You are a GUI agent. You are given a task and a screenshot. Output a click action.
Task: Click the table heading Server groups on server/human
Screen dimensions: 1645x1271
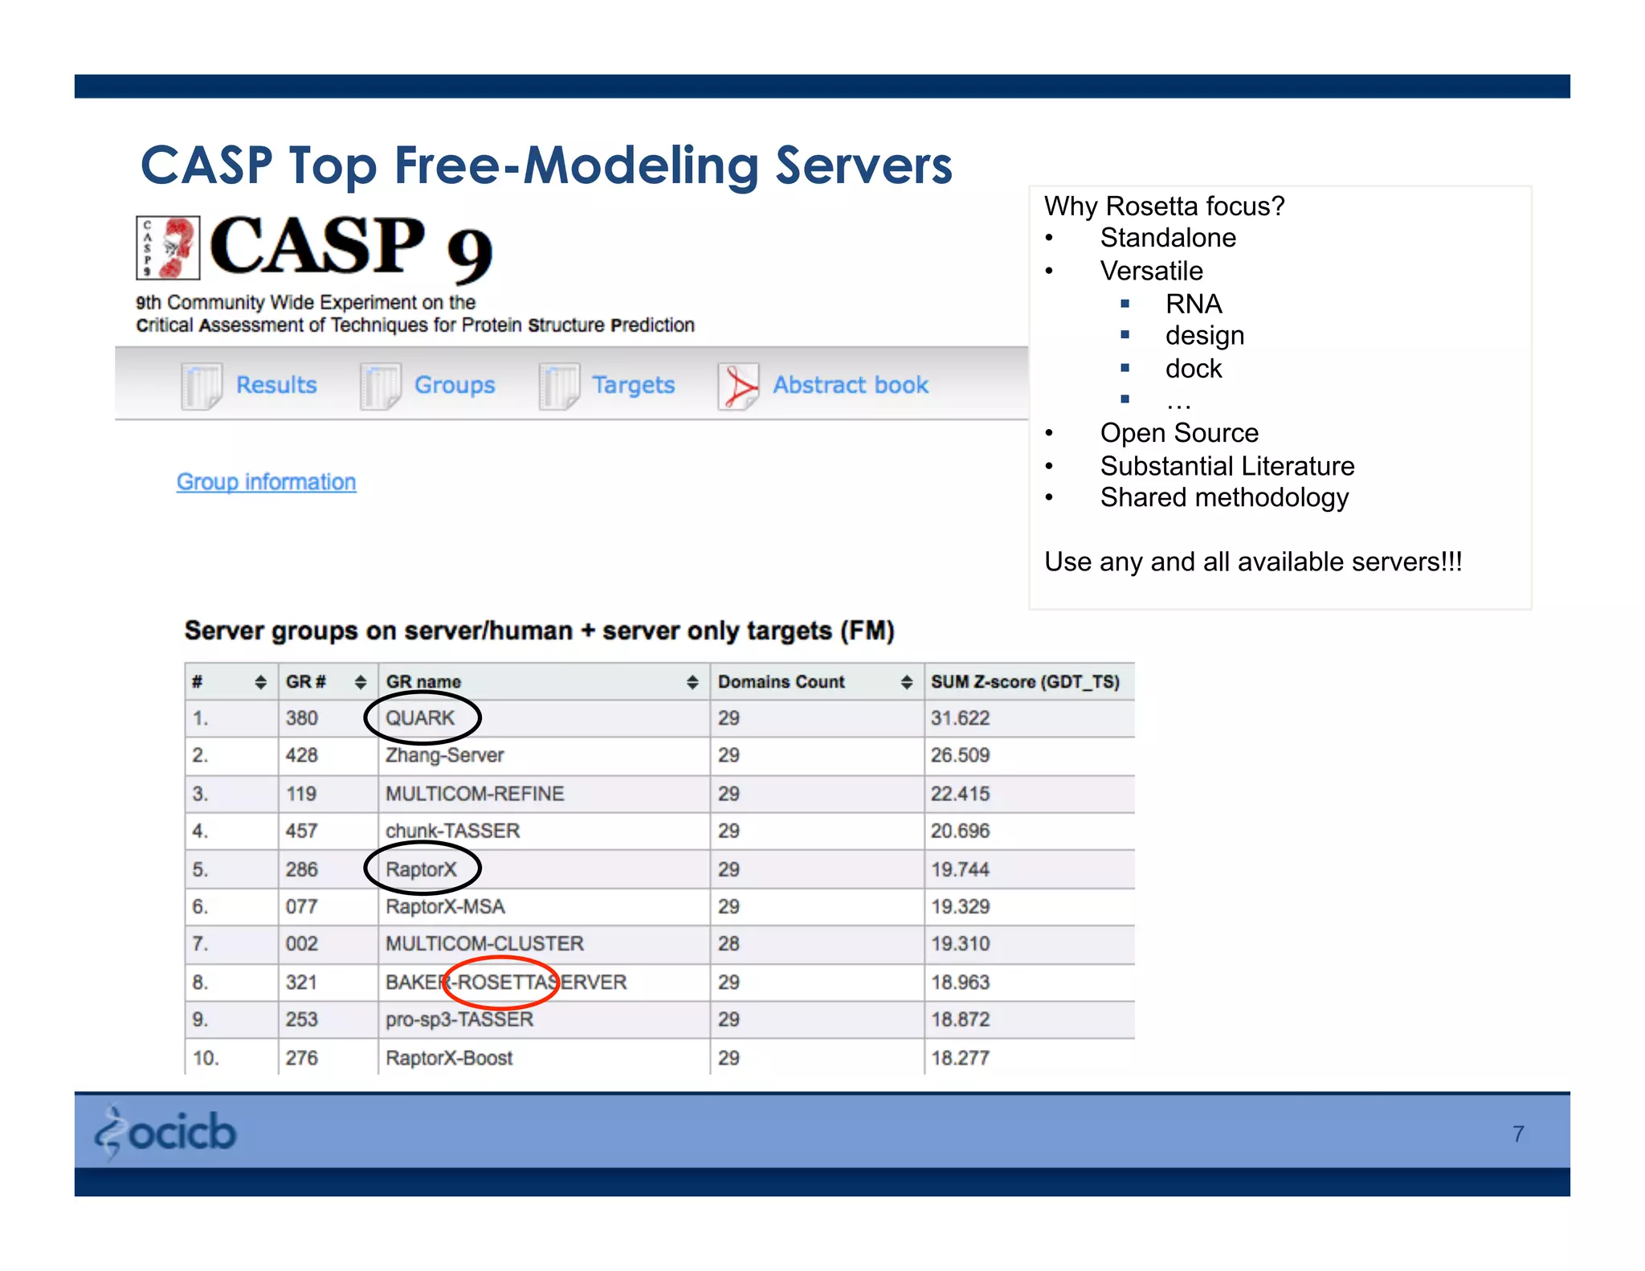coord(539,631)
